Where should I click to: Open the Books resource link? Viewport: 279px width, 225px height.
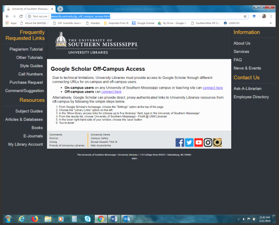tap(37, 128)
